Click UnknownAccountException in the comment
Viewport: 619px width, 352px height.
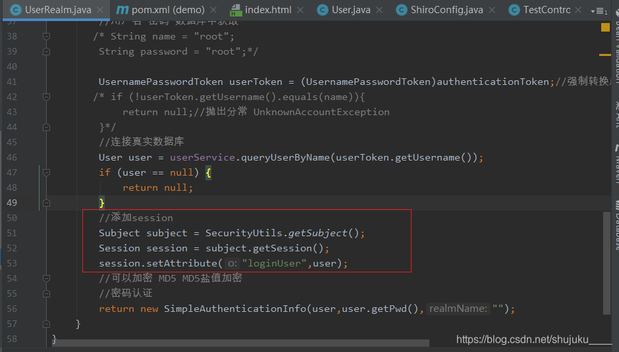321,112
